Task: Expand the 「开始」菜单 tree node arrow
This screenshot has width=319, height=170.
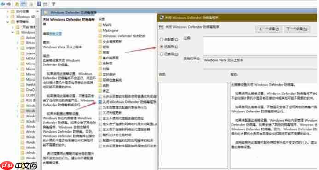Action: coord(13,27)
